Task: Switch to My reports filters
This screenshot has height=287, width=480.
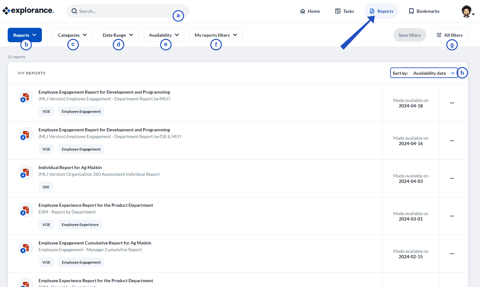Action: coord(216,35)
